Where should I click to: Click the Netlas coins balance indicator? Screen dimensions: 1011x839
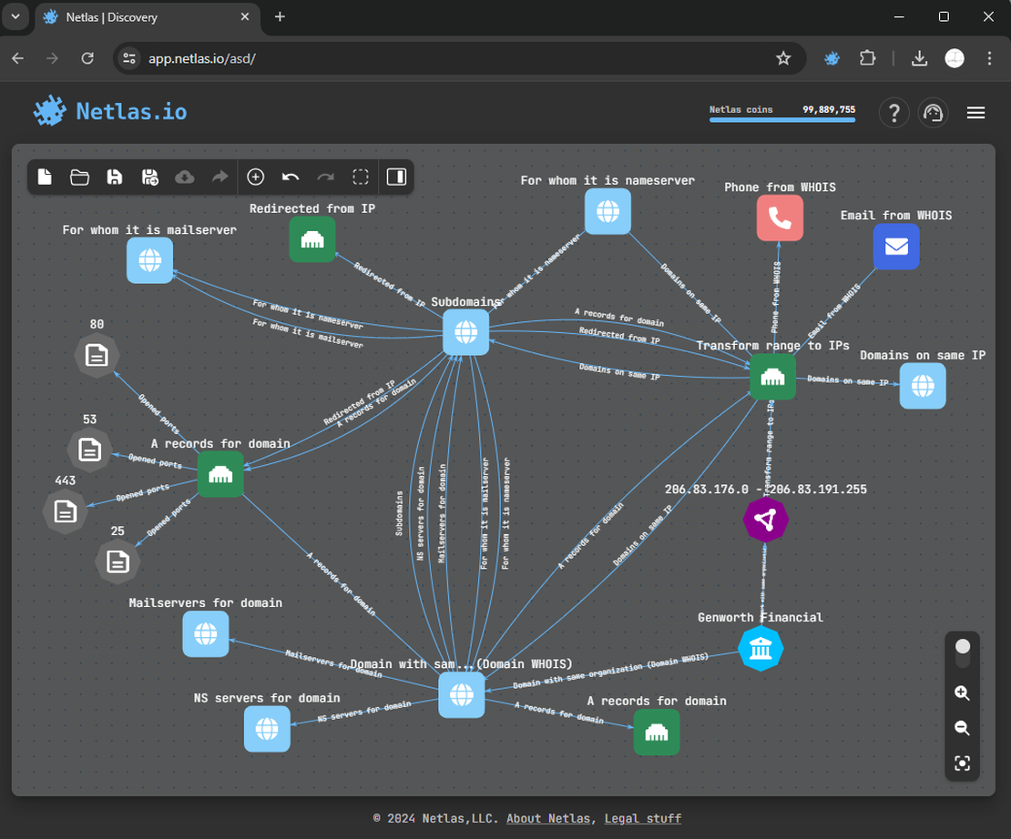coord(781,109)
